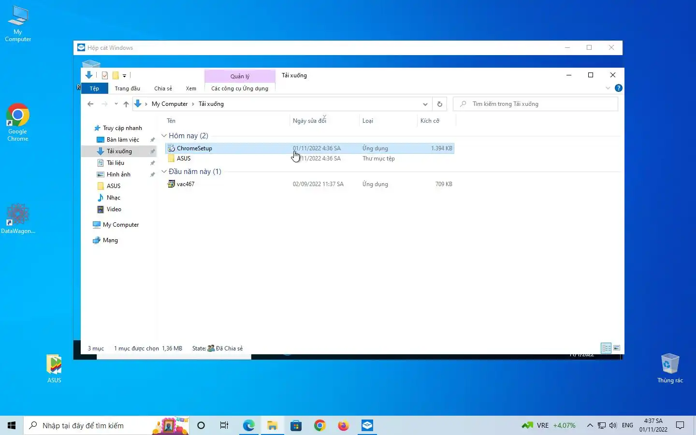Open address bar history dropdown

[425, 104]
